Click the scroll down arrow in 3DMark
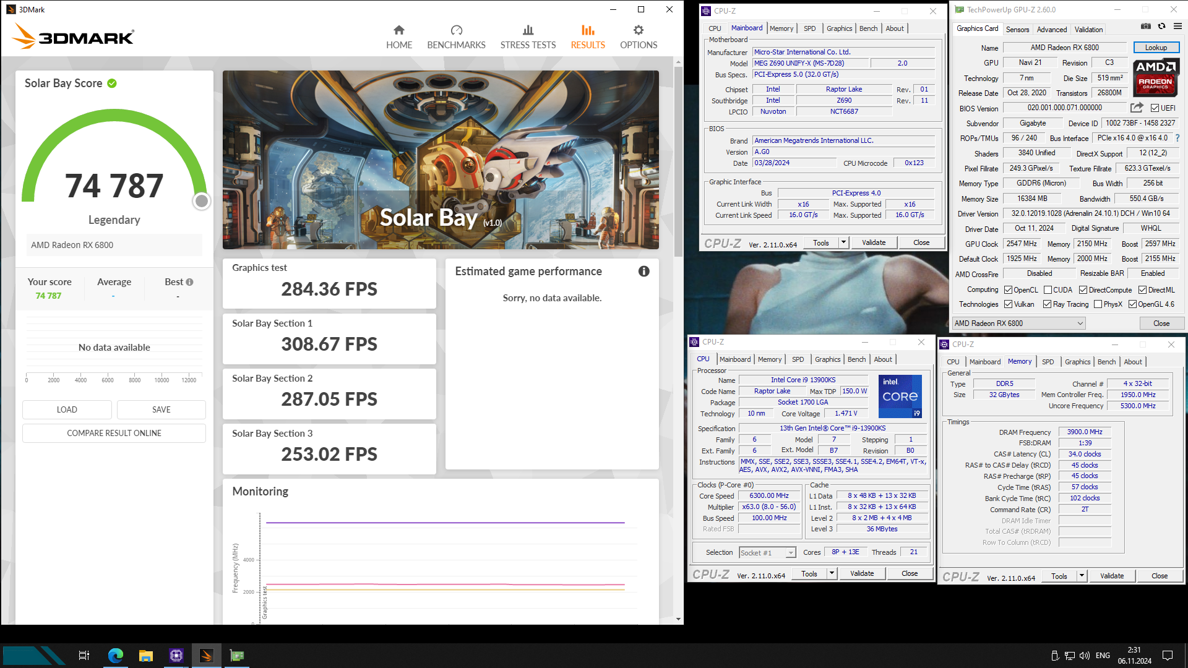The height and width of the screenshot is (668, 1188). click(x=678, y=619)
